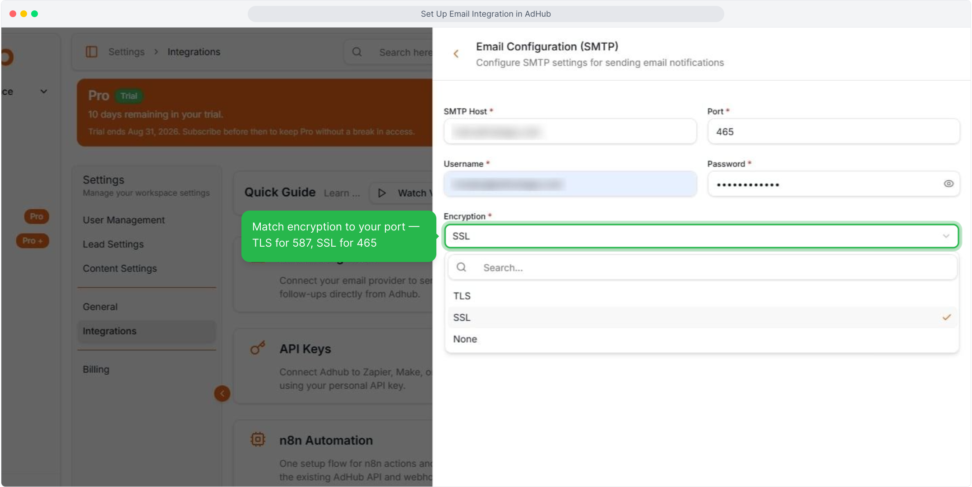Click the Username input field

[x=570, y=184]
